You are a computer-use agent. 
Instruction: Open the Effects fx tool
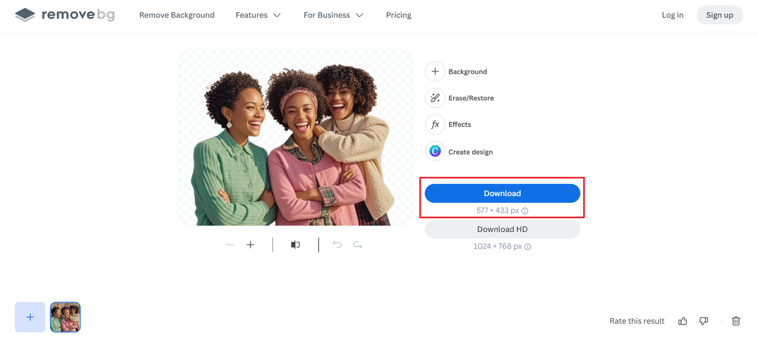pyautogui.click(x=435, y=124)
